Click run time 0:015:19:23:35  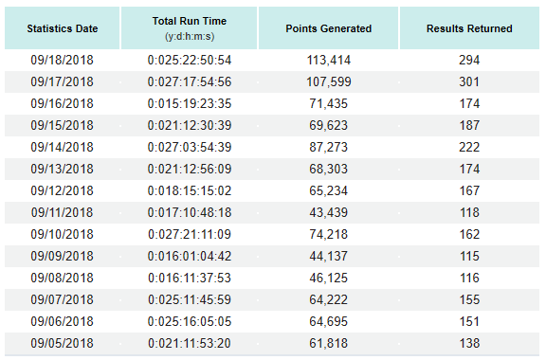tap(190, 104)
